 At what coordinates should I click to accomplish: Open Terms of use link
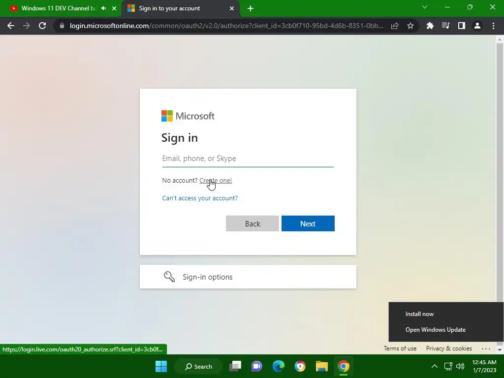point(400,348)
